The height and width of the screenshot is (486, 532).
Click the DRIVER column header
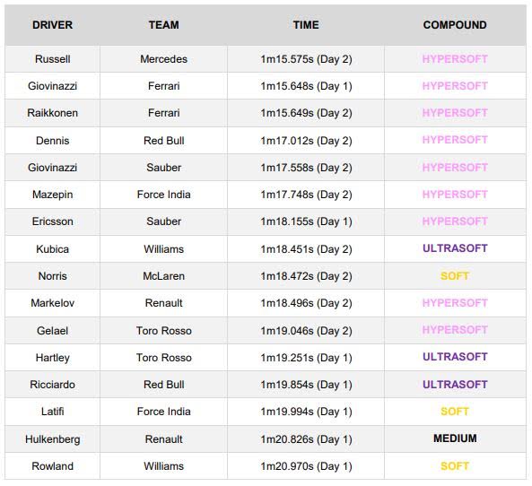click(52, 25)
